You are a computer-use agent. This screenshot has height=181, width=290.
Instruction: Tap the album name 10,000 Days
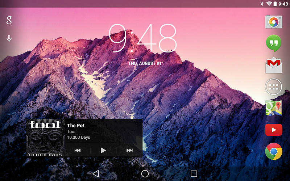click(78, 138)
